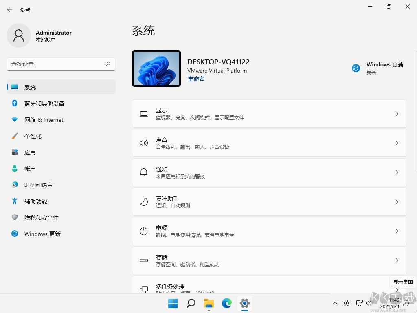Click 重命名 to rename the PC
417x313 pixels.
point(196,78)
